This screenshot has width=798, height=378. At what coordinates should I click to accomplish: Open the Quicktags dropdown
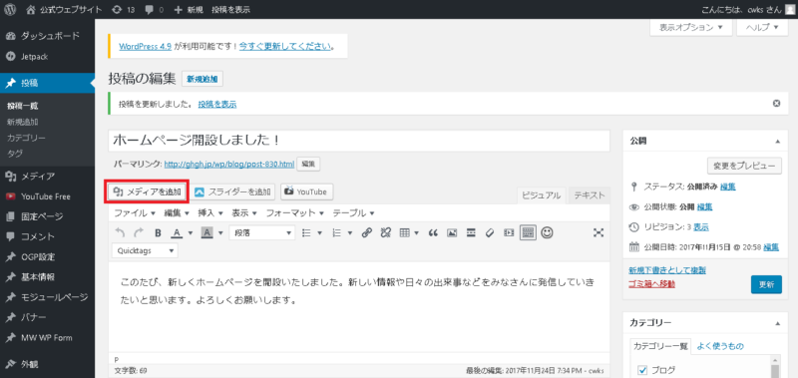(145, 250)
